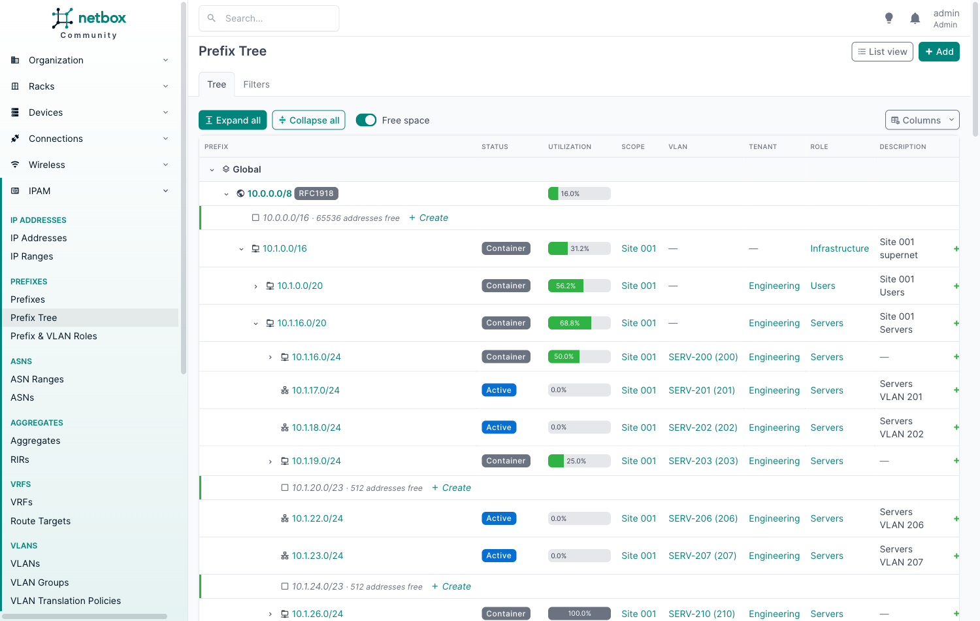Open the Columns dropdown

922,120
